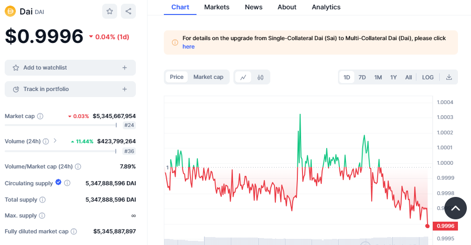The image size is (471, 245).
Task: Click the plus icon on Add to watchlist
Action: coord(125,68)
